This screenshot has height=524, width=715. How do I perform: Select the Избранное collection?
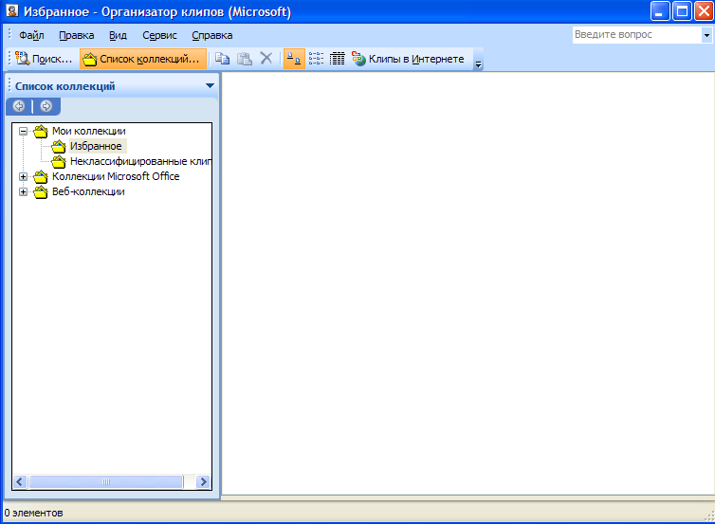point(96,146)
